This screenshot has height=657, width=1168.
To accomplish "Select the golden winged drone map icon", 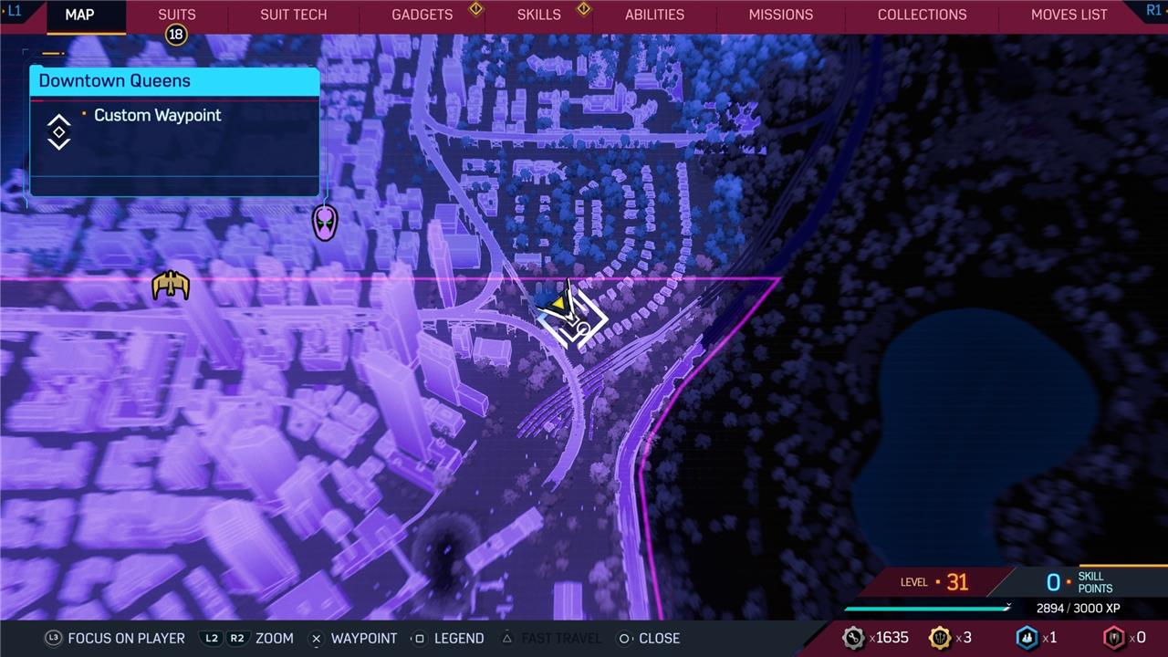I will [x=171, y=287].
